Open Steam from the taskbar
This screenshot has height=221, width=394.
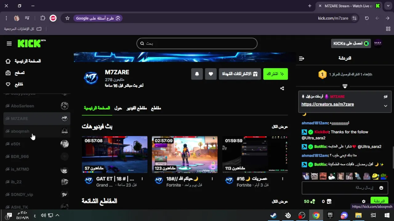pyautogui.click(x=273, y=215)
